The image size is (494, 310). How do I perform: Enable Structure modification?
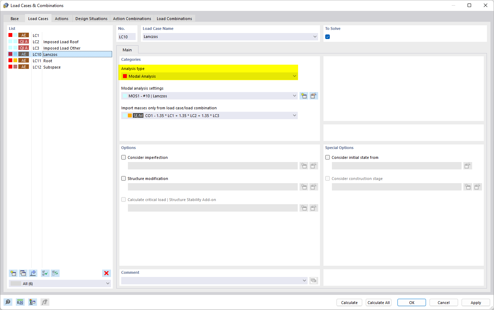(x=123, y=178)
